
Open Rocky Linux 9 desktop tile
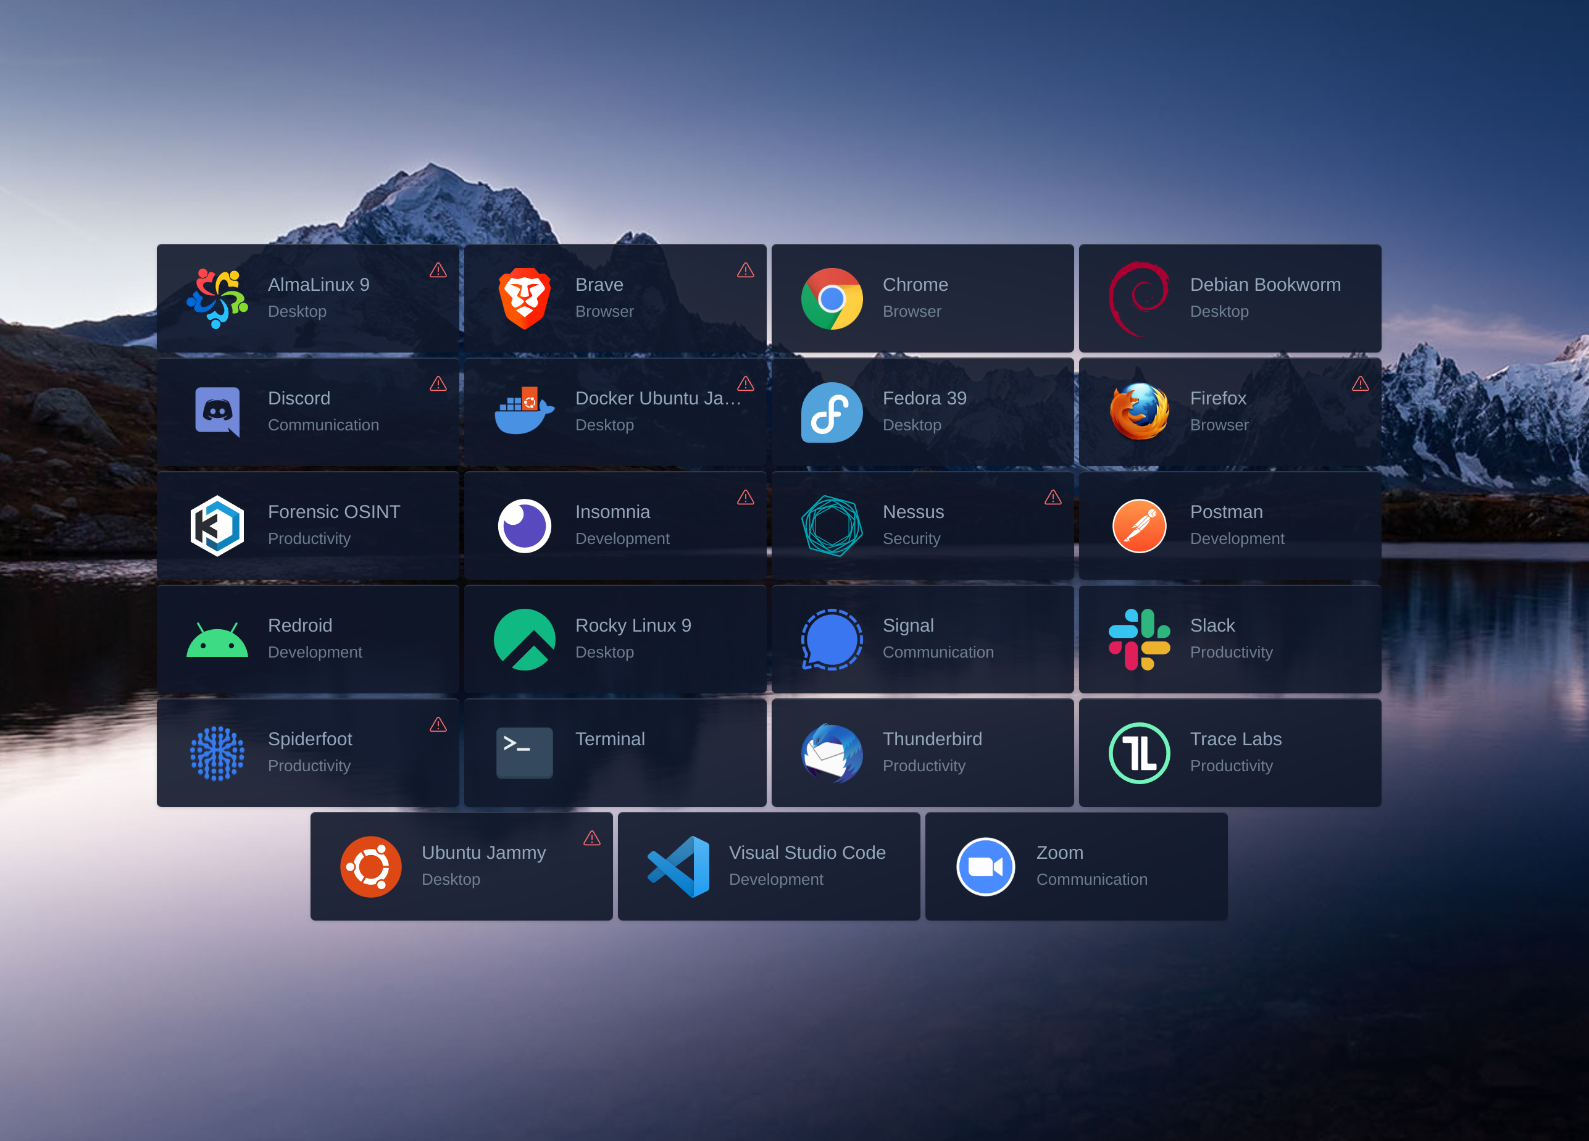click(x=614, y=639)
